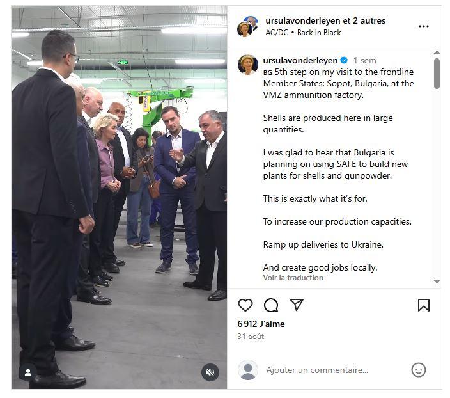Focus the 'Ajouter un commentaire' field
Image resolution: width=450 pixels, height=398 pixels.
317,370
